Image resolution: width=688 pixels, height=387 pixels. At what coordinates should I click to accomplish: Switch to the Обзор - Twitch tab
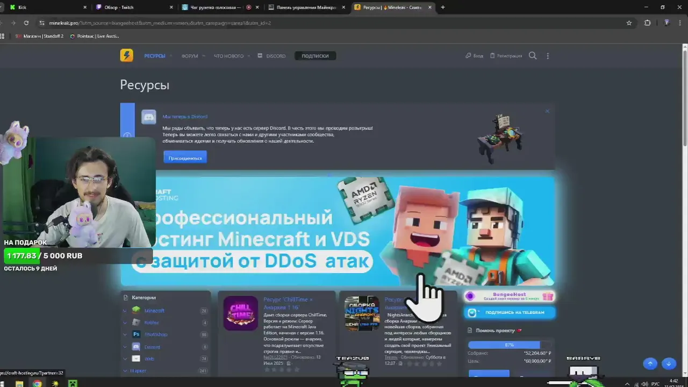coord(133,8)
